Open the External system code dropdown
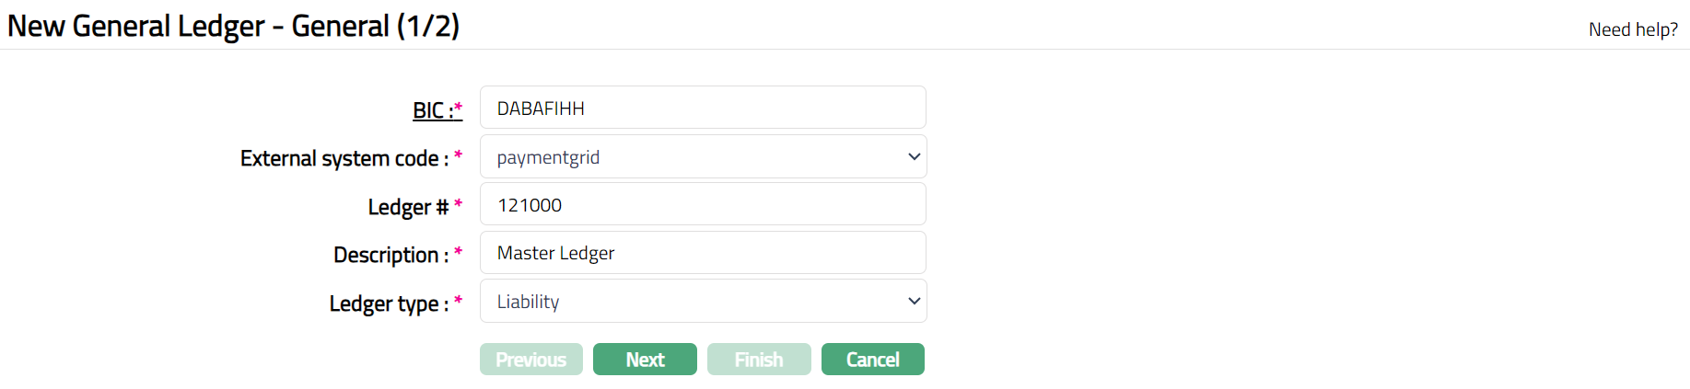 coord(702,157)
